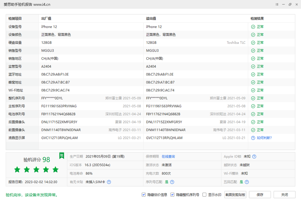
Task: Select factory serial FG111961S63PRVWAG
Action: coord(59,106)
